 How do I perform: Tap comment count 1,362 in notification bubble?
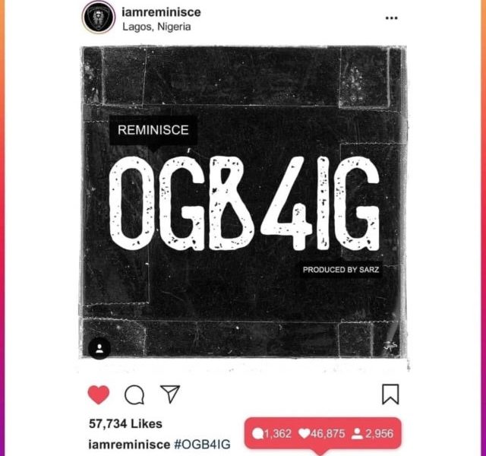pos(272,433)
